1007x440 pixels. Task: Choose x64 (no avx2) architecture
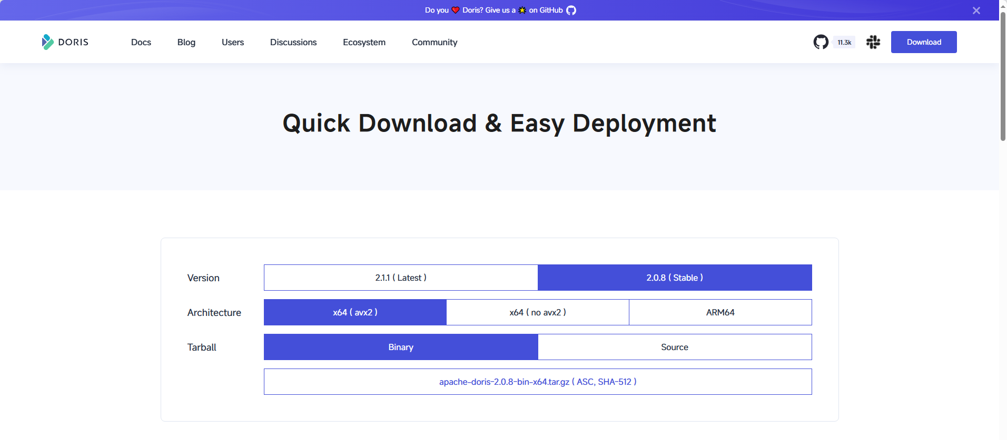point(538,312)
